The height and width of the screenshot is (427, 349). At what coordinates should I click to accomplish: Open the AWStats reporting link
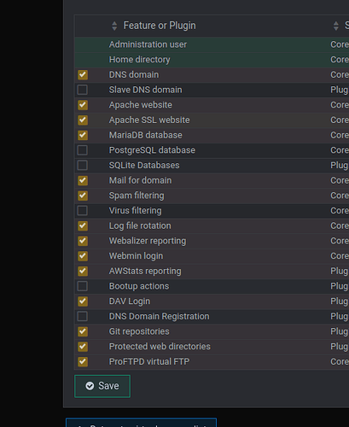[145, 271]
